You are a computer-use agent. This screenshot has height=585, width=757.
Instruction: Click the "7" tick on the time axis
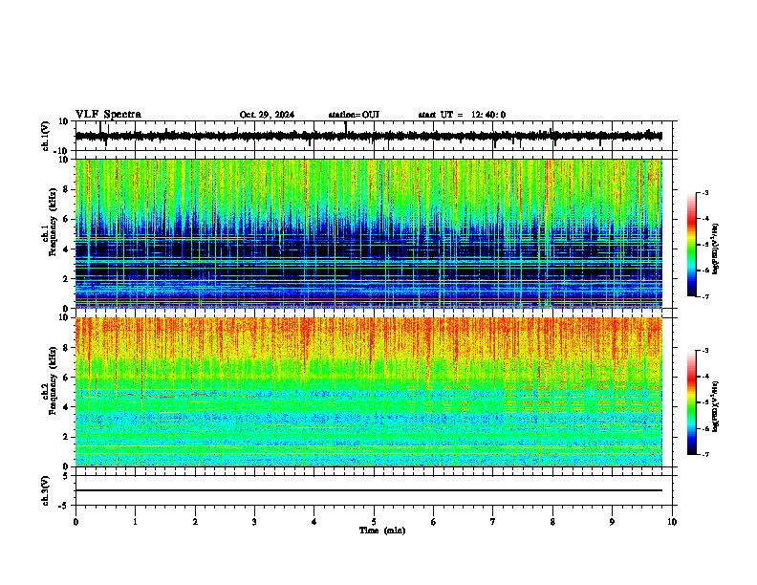click(x=493, y=522)
